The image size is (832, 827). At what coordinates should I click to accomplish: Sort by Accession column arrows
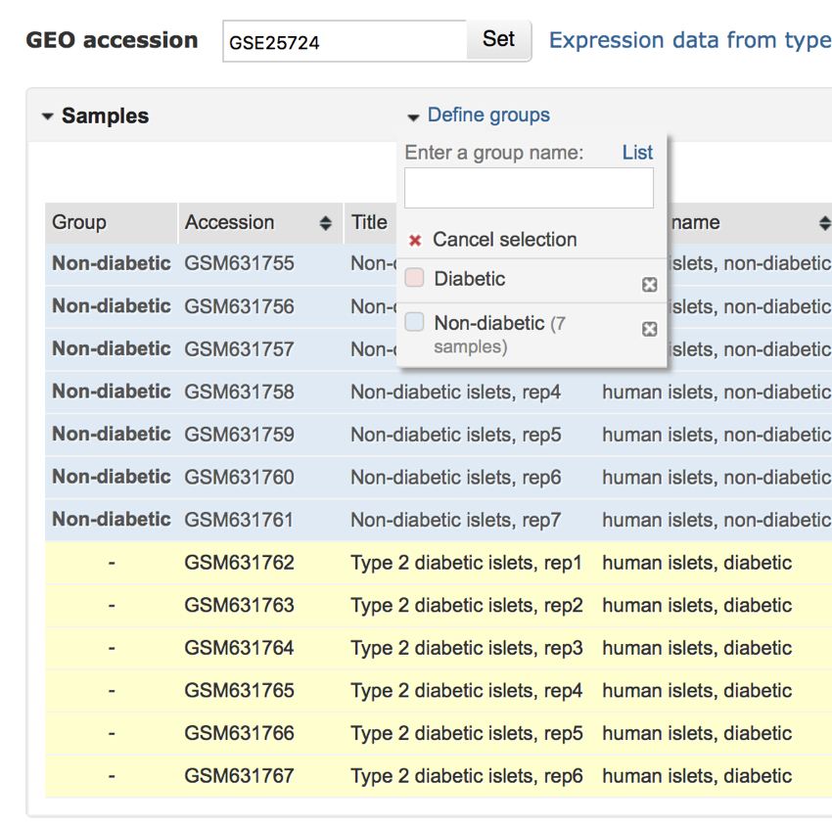[325, 224]
